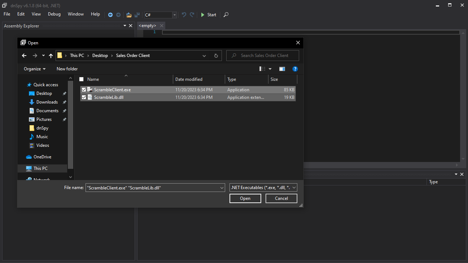Screen dimensions: 468x263
Task: Open the .NET Executables file type dropdown
Action: point(263,188)
